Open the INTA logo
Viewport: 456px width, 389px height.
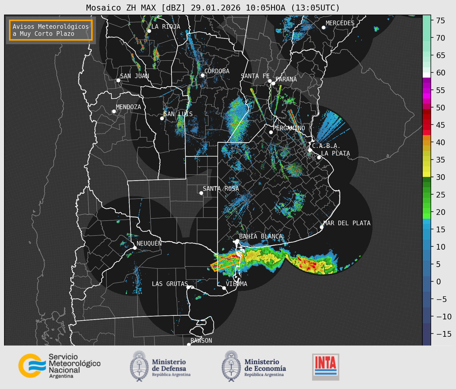tap(326, 367)
